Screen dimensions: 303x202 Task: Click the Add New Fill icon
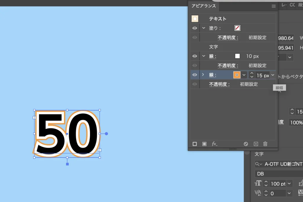204,144
